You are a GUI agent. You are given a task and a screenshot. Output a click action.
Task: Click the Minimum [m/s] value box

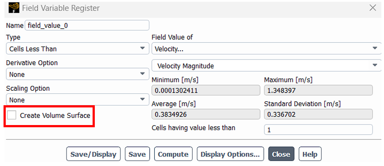coord(206,90)
